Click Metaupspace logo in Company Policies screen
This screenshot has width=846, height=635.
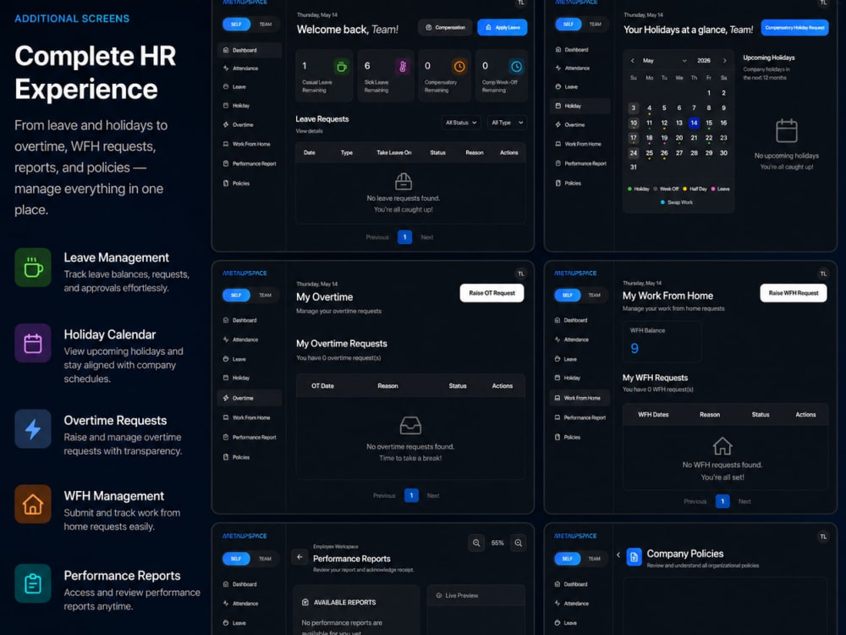coord(575,536)
